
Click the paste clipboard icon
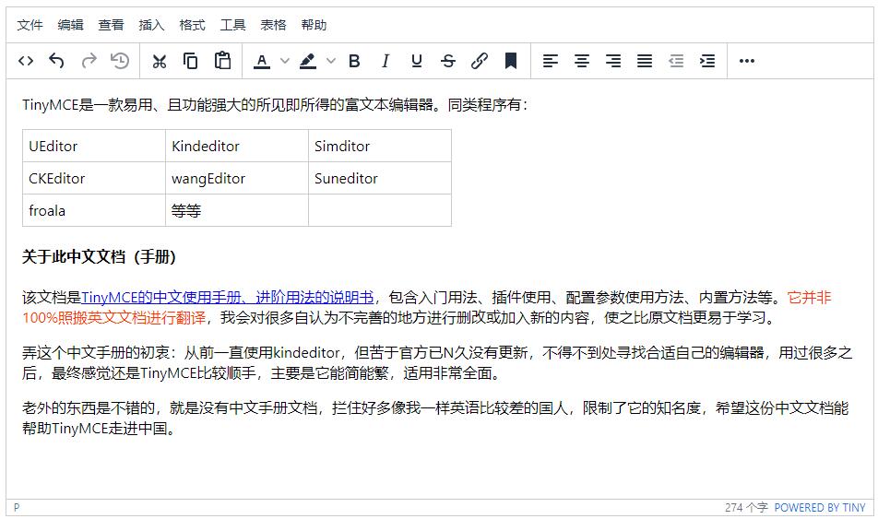coord(223,61)
